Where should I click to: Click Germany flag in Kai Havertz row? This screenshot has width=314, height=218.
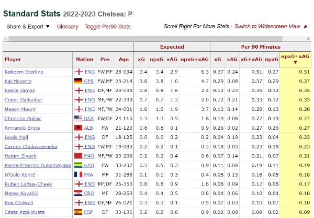[x=78, y=81]
